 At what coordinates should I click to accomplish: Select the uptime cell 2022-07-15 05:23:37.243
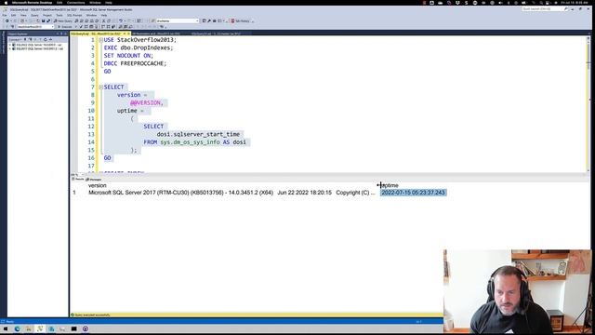[413, 193]
